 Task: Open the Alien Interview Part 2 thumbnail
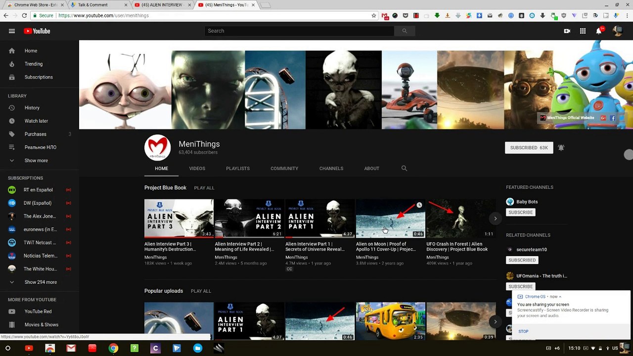coord(249,219)
